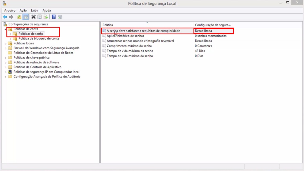
Task: Click the Políticas de segurança IP computer icon
Action: pos(10,72)
